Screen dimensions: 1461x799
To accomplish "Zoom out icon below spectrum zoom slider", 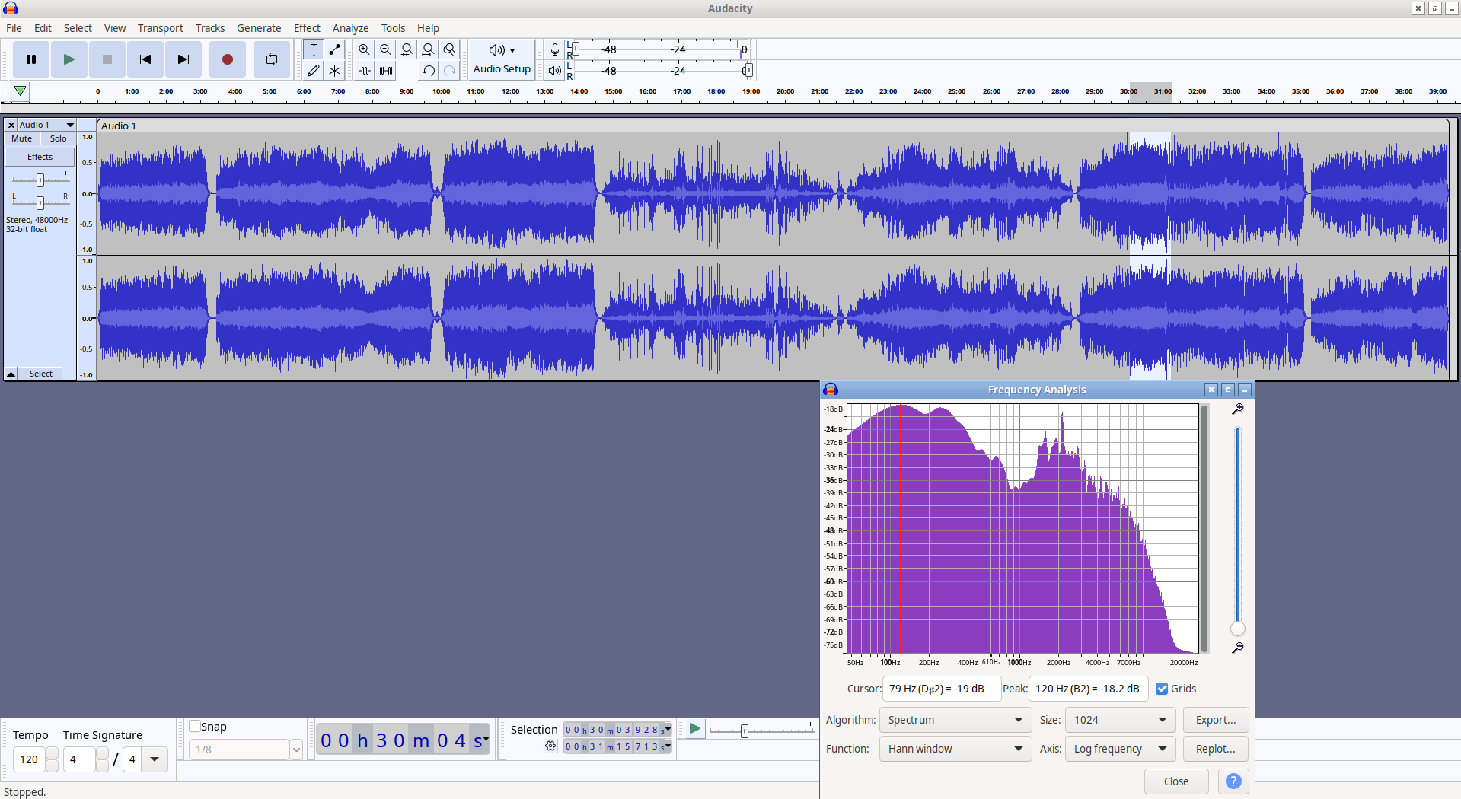I will coord(1238,648).
